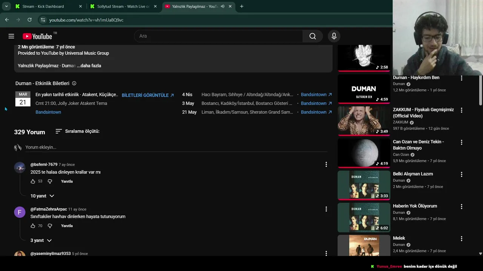Image resolution: width=483 pixels, height=271 pixels.
Task: Open Bandsintown link for 21 May event
Action: [316, 112]
